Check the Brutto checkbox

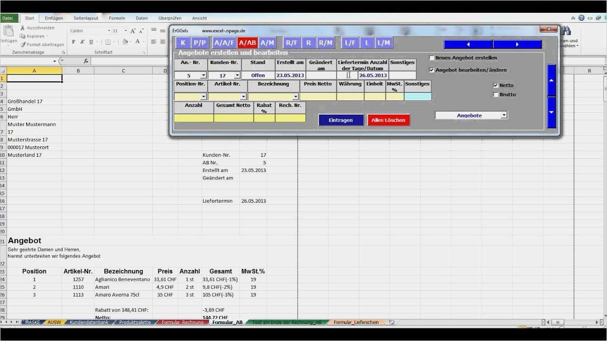496,94
